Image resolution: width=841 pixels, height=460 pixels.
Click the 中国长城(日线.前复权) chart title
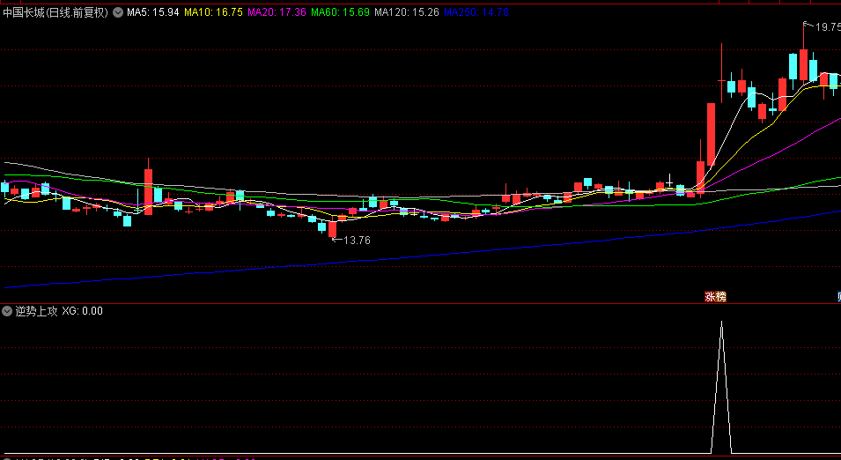pos(55,12)
